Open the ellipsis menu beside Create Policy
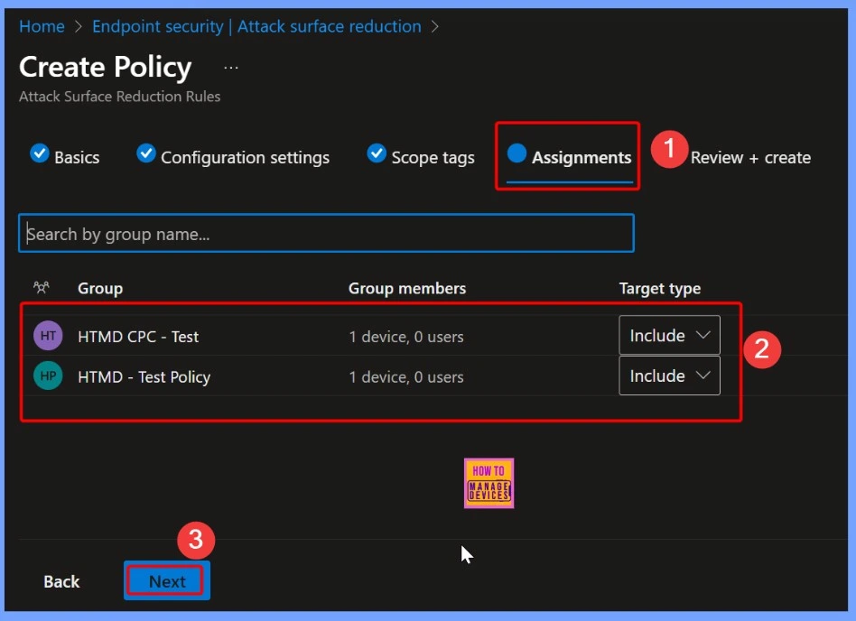This screenshot has width=856, height=621. tap(231, 68)
